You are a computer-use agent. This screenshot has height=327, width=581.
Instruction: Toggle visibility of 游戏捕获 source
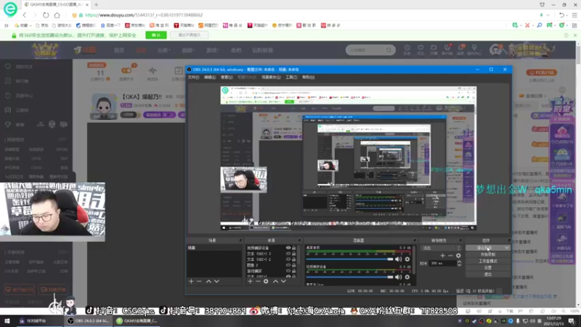(288, 271)
